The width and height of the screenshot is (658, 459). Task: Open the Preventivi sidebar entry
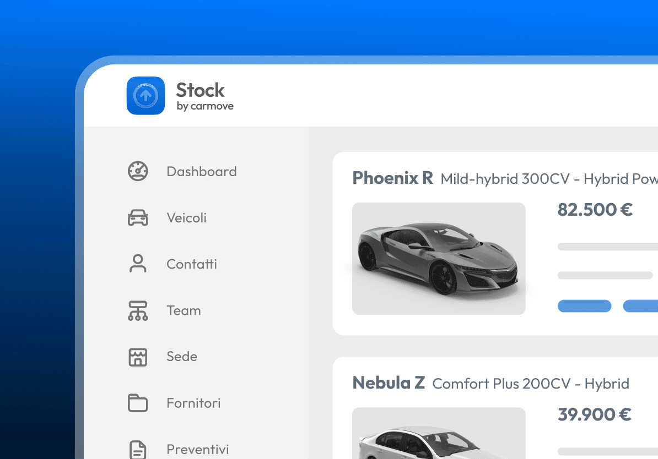pyautogui.click(x=197, y=449)
